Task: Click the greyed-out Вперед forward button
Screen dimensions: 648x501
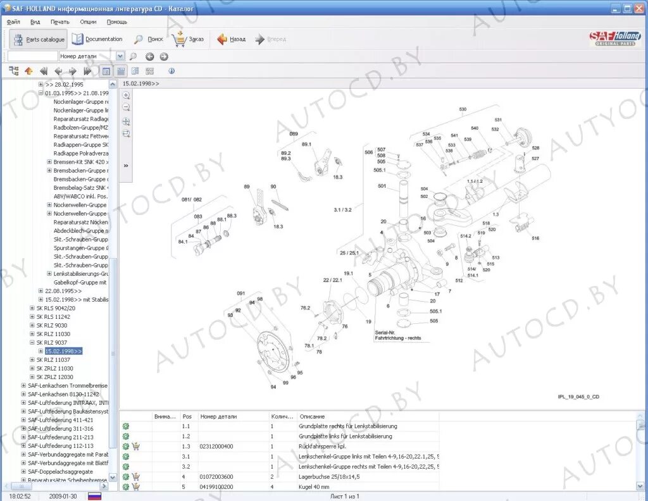Action: pyautogui.click(x=270, y=39)
